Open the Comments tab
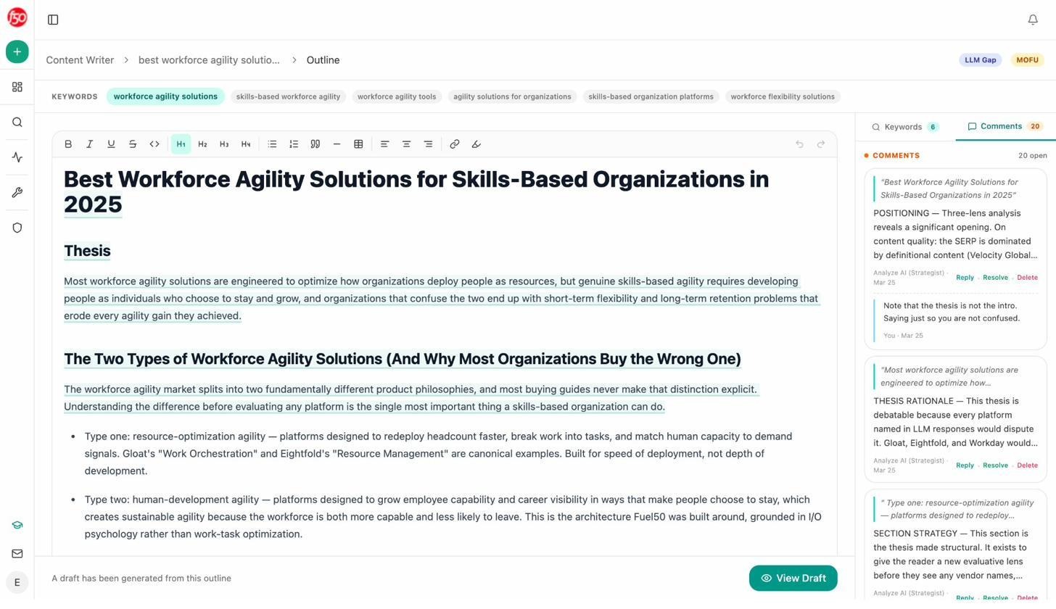 tap(1002, 126)
